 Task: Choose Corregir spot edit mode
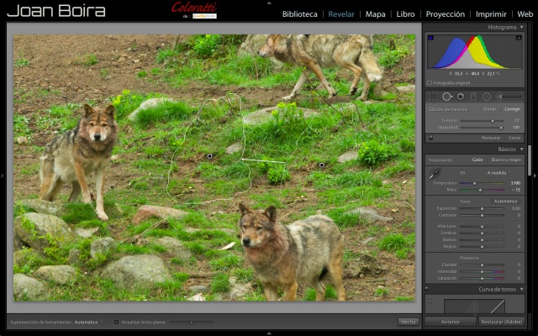point(512,109)
